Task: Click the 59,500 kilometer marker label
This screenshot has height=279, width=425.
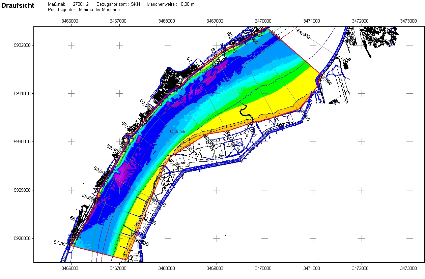Action: coord(113,149)
